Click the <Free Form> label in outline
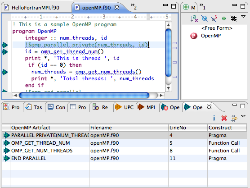The width and height of the screenshot is (250, 188). pyautogui.click(x=217, y=28)
